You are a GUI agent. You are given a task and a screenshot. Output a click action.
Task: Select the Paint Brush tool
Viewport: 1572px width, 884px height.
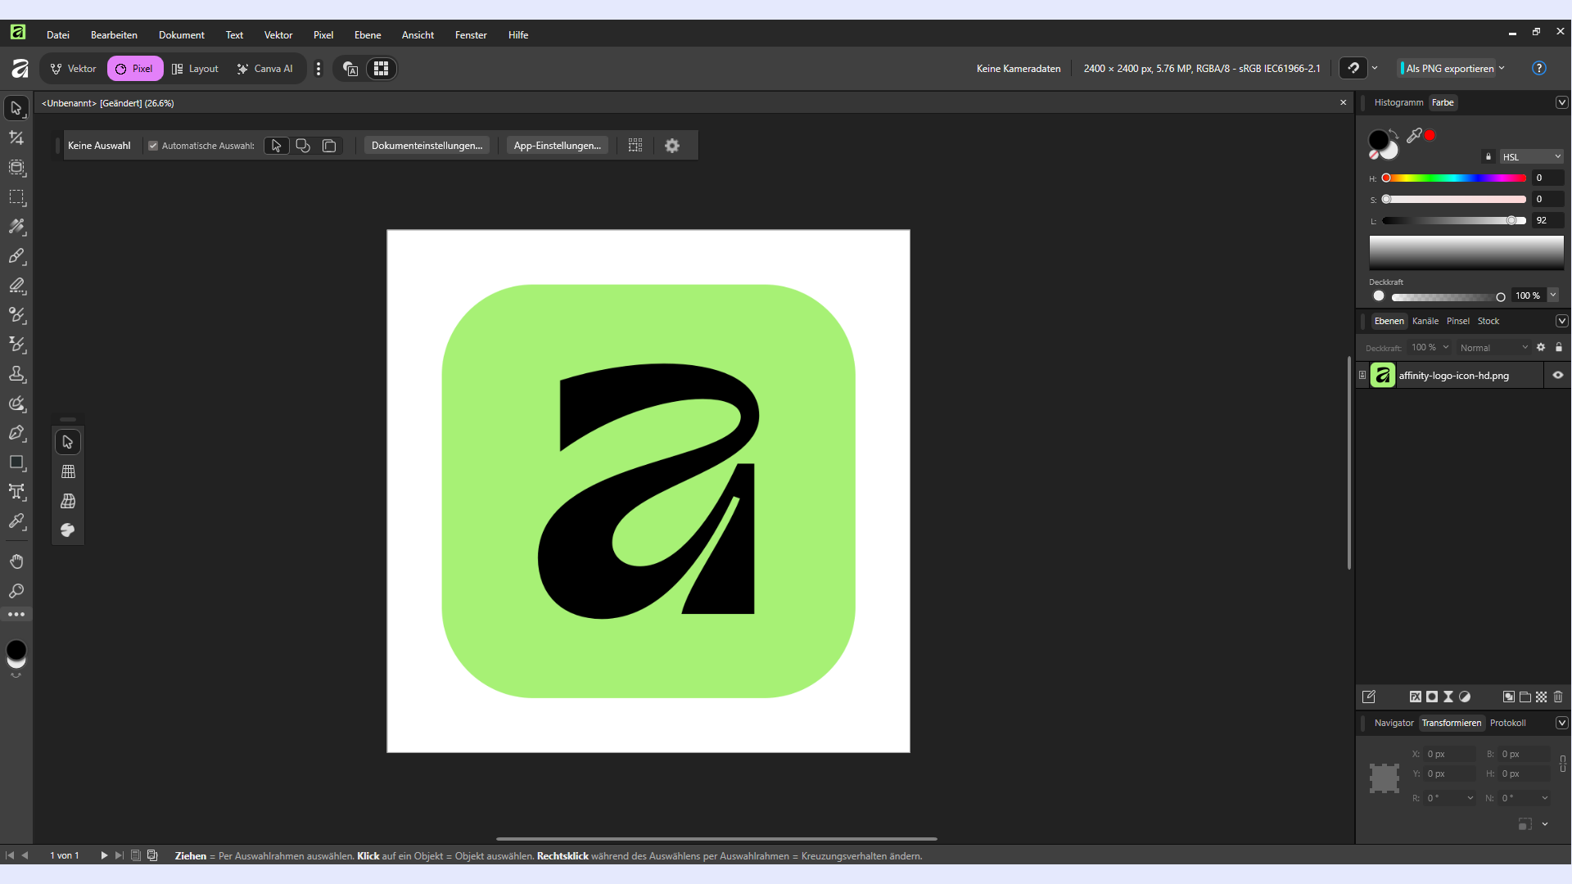tap(16, 256)
